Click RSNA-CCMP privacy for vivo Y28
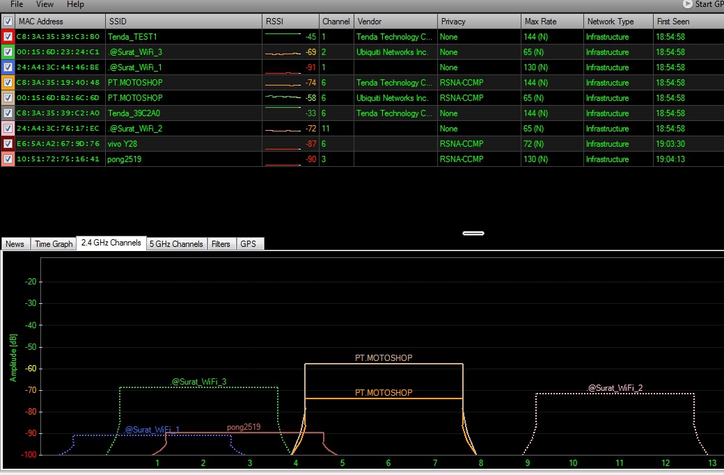Image resolution: width=724 pixels, height=475 pixels. click(x=462, y=144)
